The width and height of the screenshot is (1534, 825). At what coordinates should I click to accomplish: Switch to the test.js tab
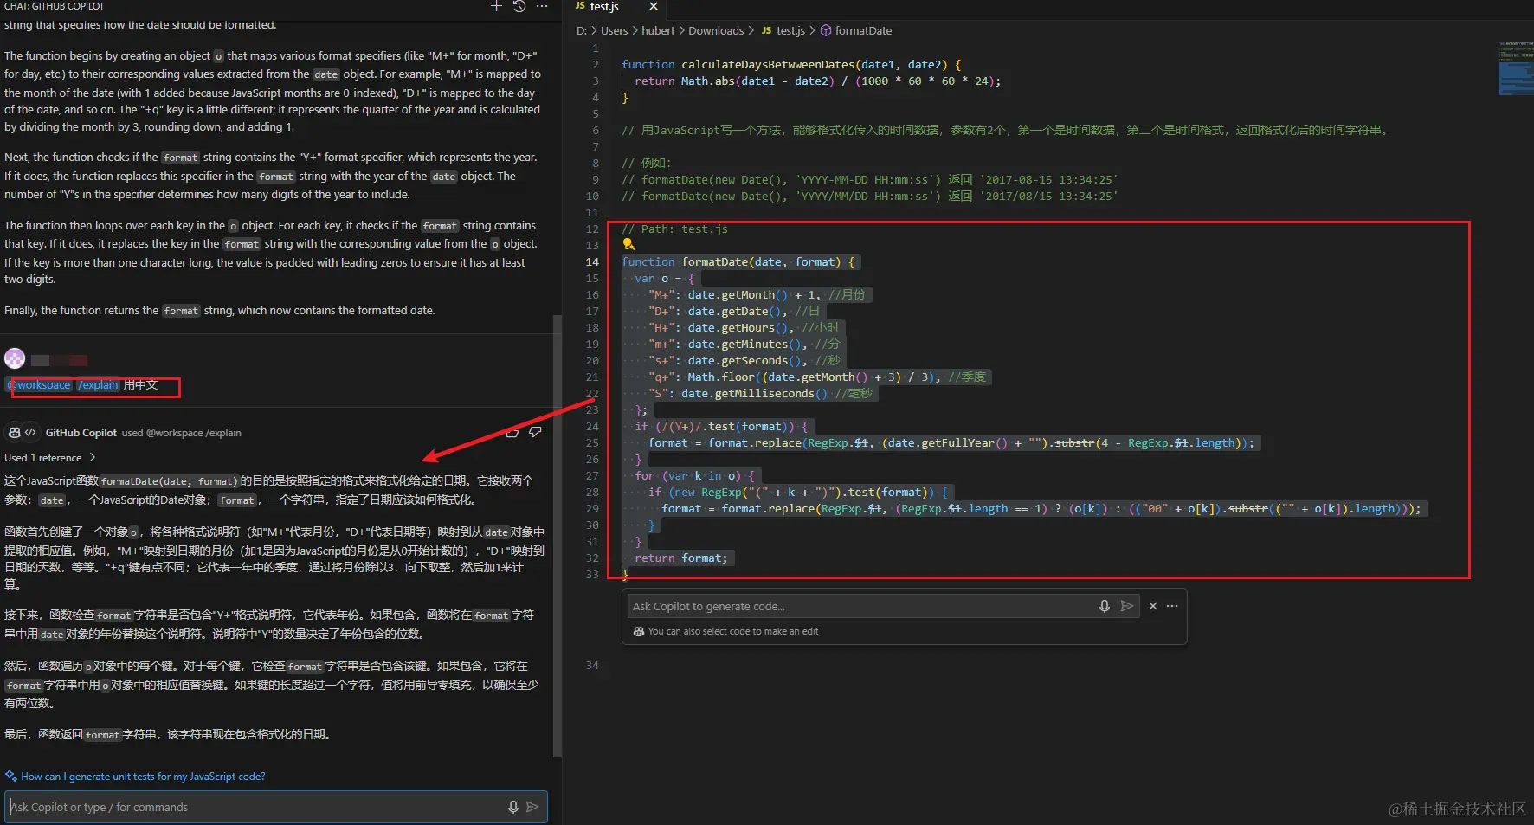(x=604, y=6)
